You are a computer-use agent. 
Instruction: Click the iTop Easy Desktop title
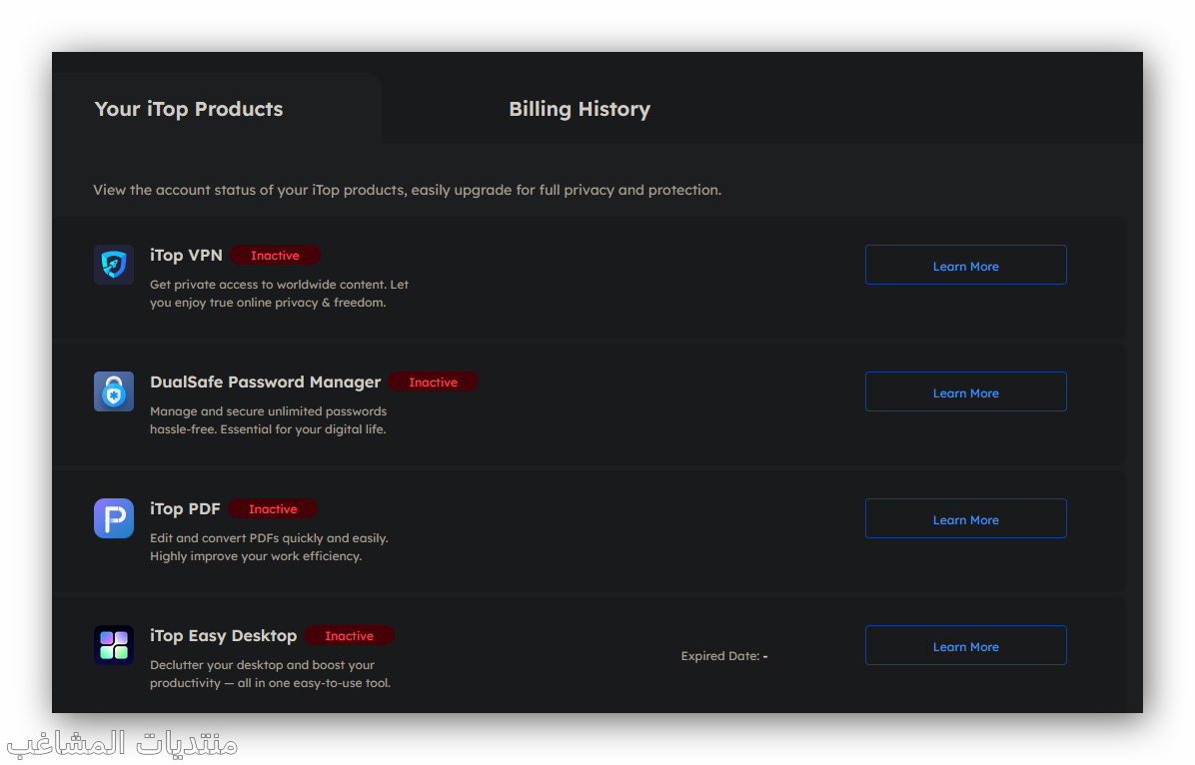pyautogui.click(x=223, y=636)
